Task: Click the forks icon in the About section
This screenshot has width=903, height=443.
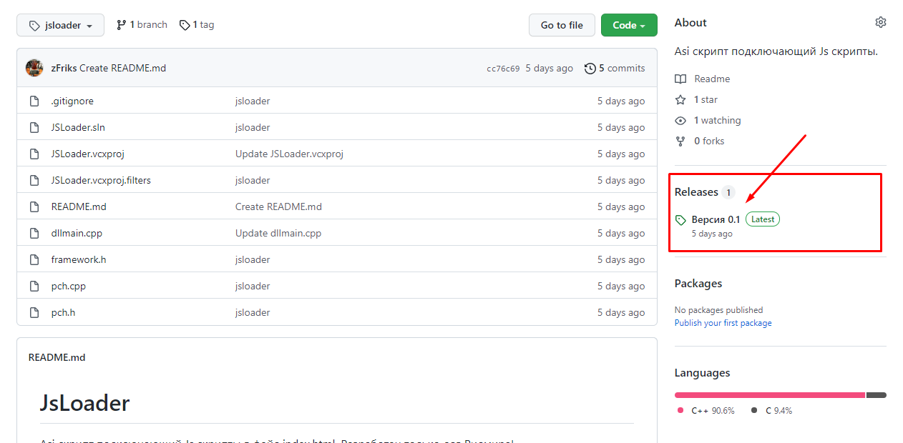Action: click(680, 141)
